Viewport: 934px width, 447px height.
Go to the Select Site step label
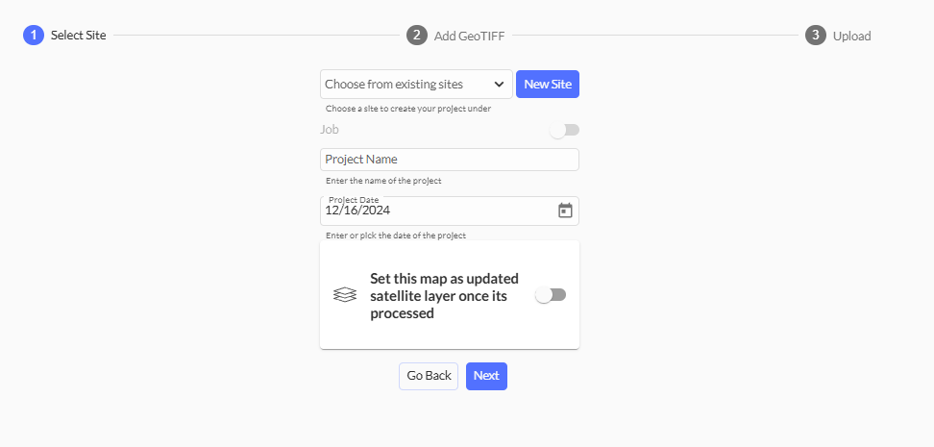[x=79, y=36]
